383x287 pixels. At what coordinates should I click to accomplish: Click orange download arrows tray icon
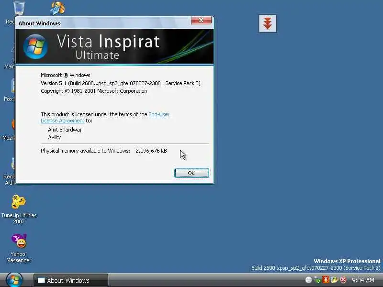point(326,280)
